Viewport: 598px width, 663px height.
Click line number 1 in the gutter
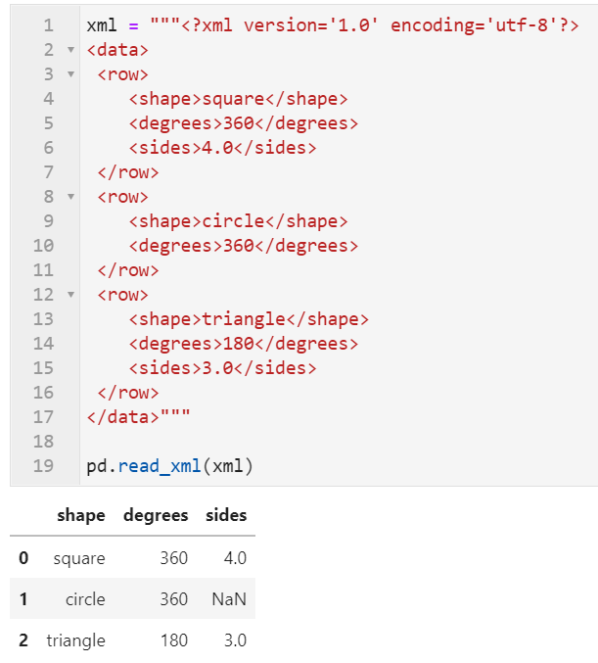(x=49, y=25)
